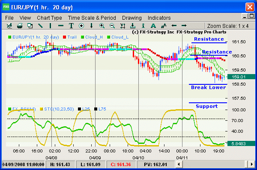
Task: Click the upper Resistance label near 161.50
Action: click(209, 39)
